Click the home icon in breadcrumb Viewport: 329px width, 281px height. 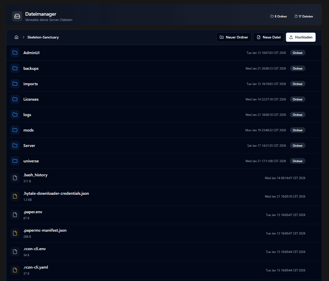tap(16, 37)
